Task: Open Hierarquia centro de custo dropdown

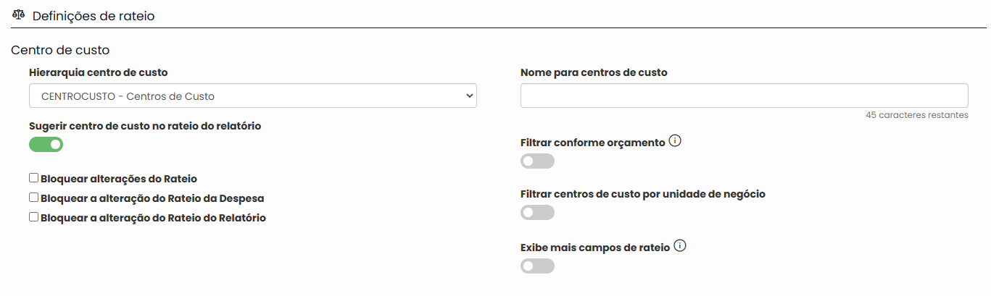Action: (x=253, y=96)
